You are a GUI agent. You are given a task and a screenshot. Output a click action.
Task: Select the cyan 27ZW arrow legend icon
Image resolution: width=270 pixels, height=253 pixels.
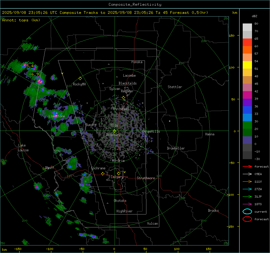247,189
